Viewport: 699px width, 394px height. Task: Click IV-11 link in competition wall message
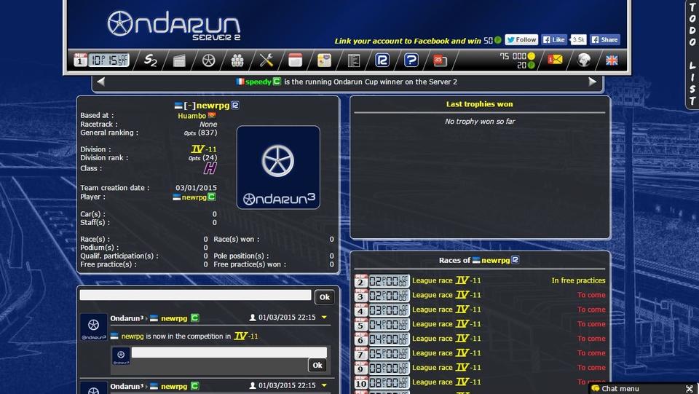[x=246, y=336]
